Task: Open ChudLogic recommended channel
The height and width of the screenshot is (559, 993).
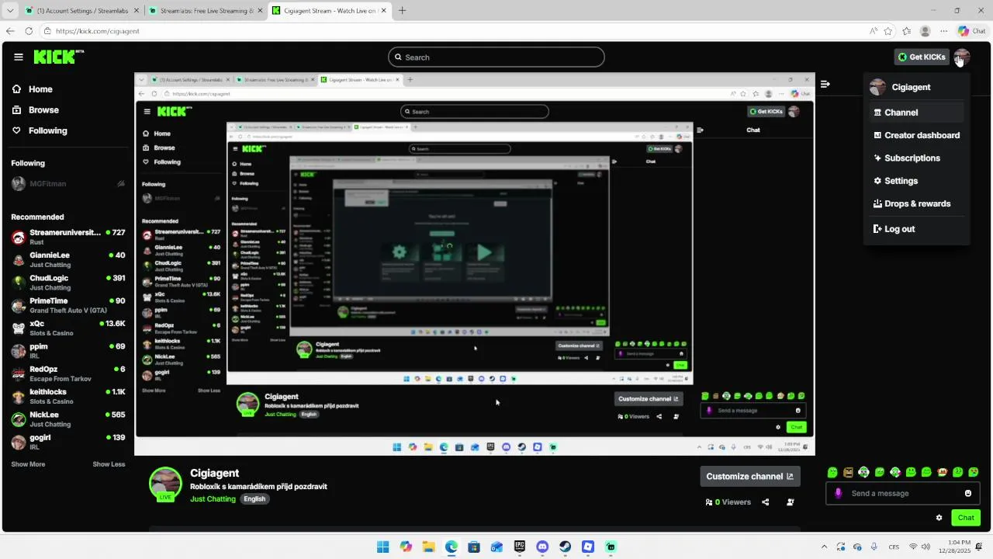Action: 67,283
